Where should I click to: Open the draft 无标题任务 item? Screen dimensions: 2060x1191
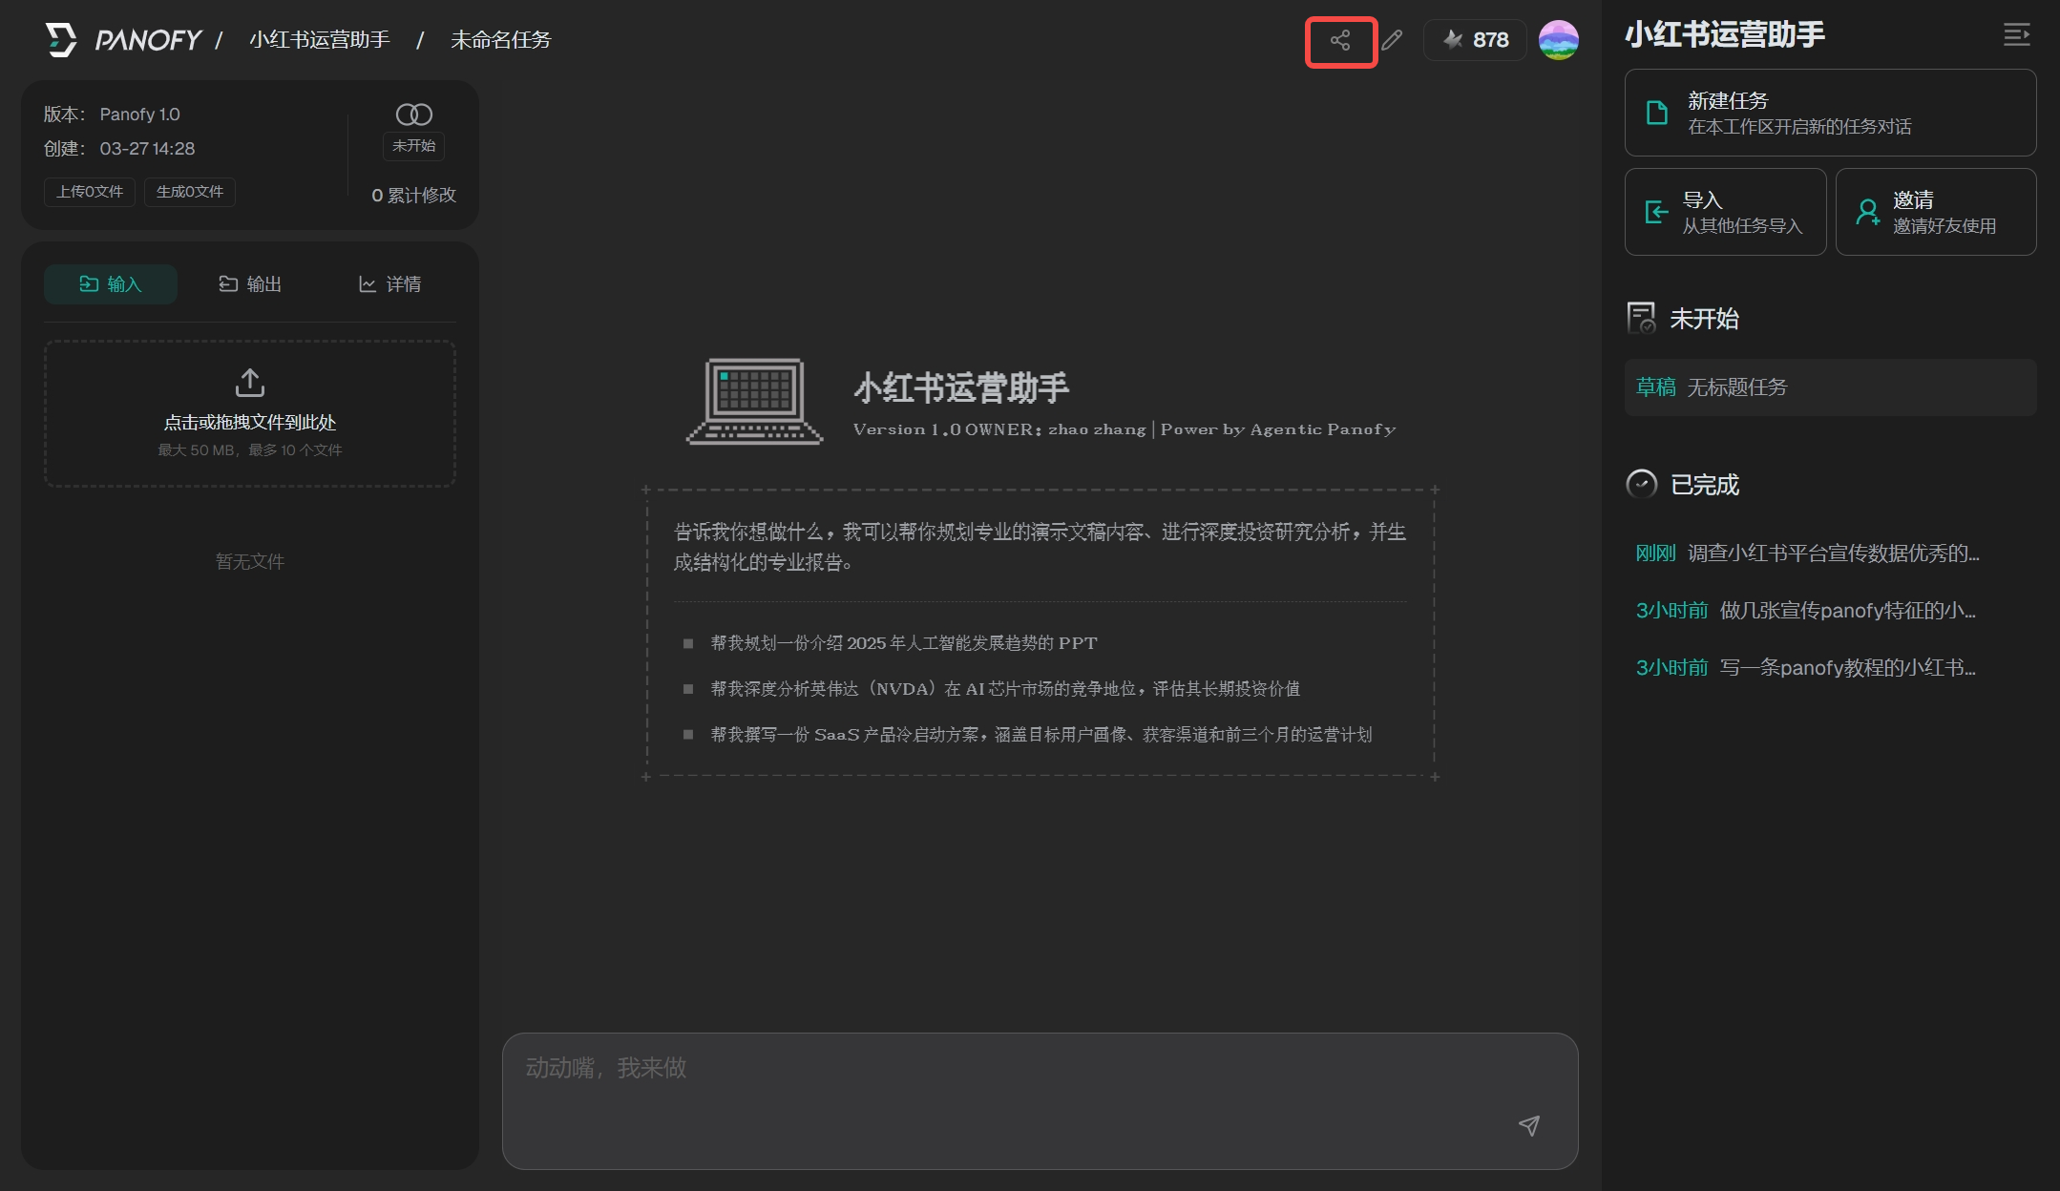[x=1830, y=387]
